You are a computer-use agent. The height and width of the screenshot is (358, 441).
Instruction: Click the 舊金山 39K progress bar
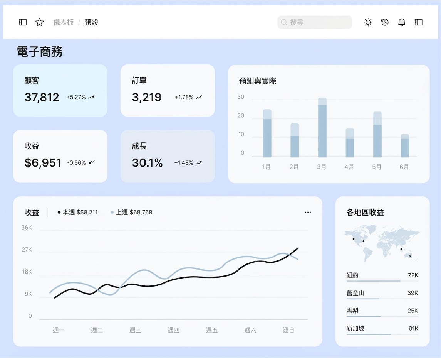click(382, 299)
